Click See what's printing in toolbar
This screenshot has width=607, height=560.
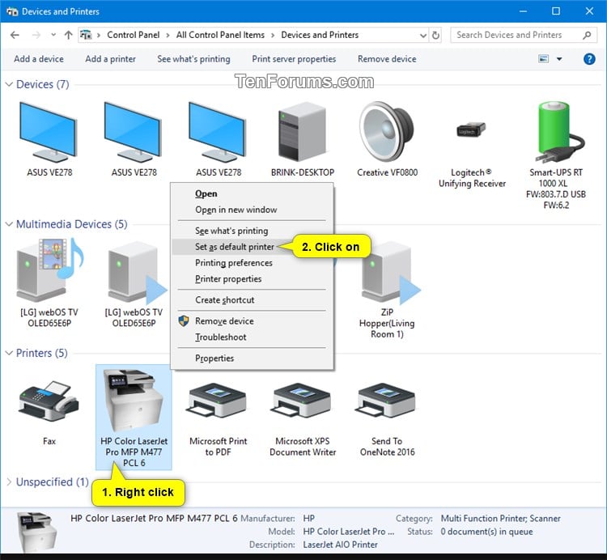(193, 59)
